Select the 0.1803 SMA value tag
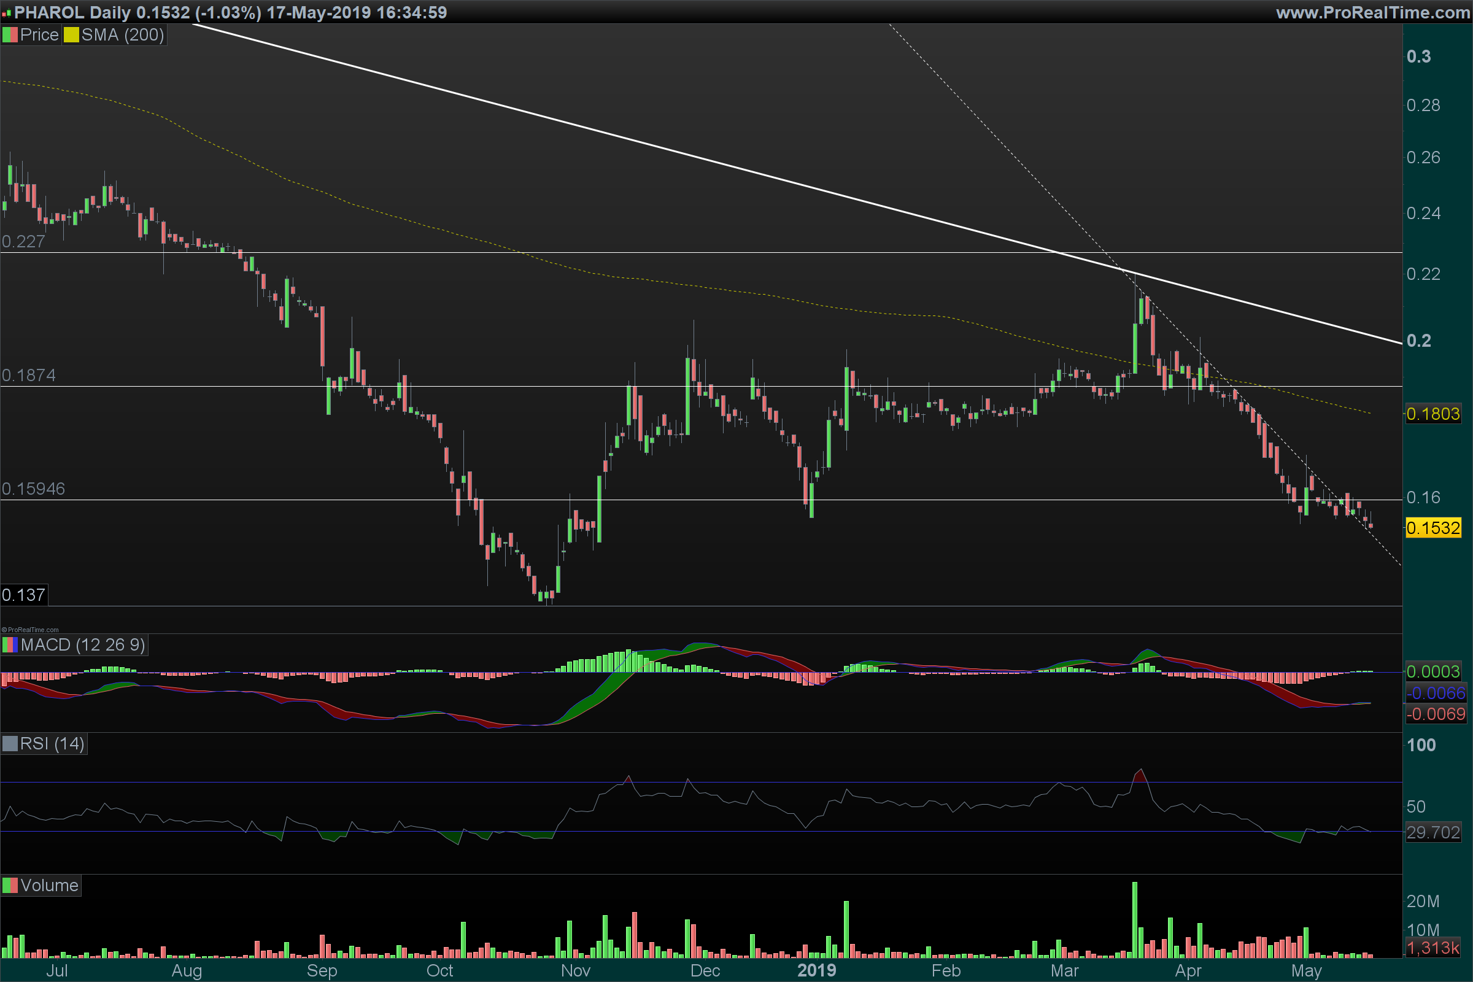Image resolution: width=1473 pixels, height=982 pixels. [x=1433, y=414]
